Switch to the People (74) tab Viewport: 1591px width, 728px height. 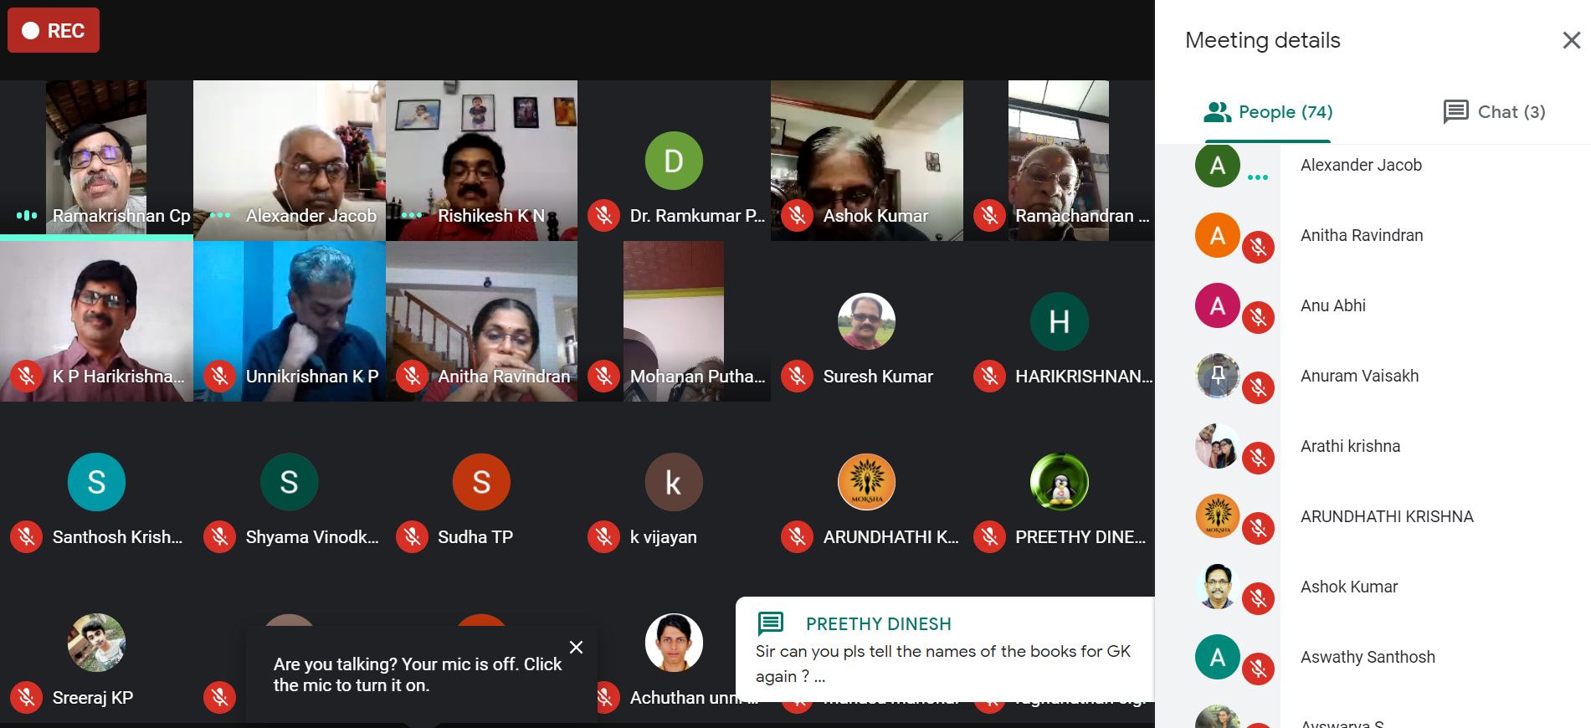tap(1268, 112)
